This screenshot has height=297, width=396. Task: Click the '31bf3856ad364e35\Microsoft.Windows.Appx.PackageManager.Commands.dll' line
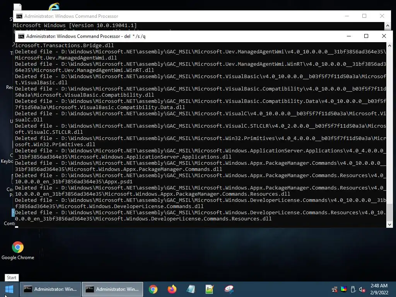pyautogui.click(x=118, y=169)
